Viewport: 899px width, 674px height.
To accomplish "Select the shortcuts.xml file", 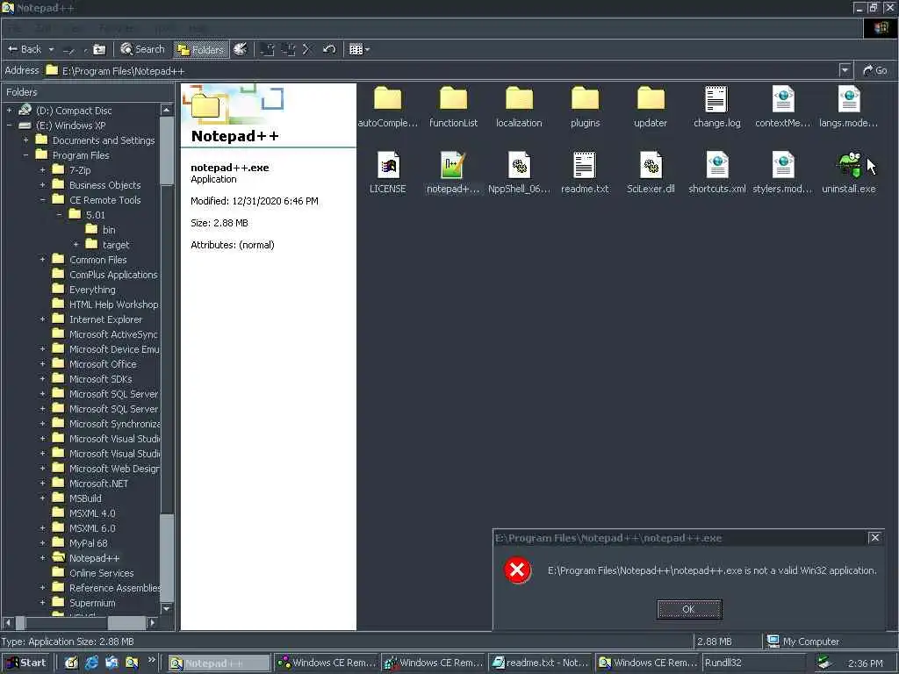I will [x=716, y=173].
